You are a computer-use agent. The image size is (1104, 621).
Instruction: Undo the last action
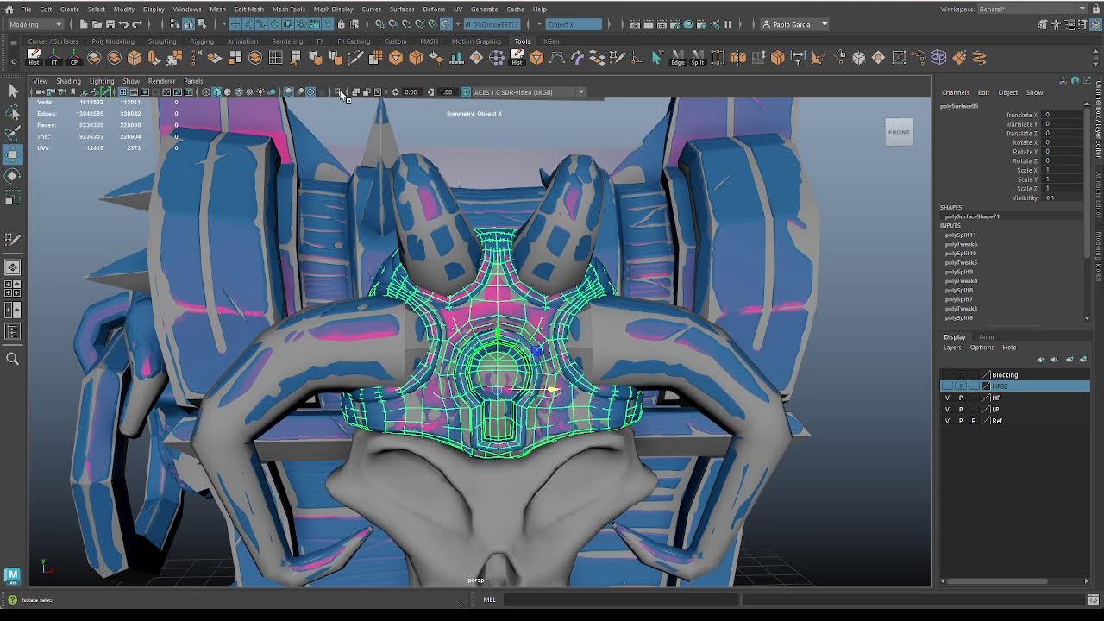(x=123, y=24)
